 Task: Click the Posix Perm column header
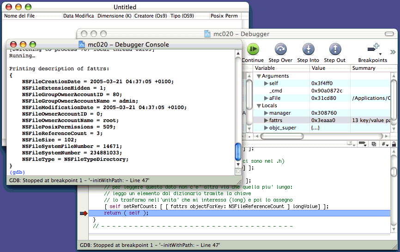point(224,16)
